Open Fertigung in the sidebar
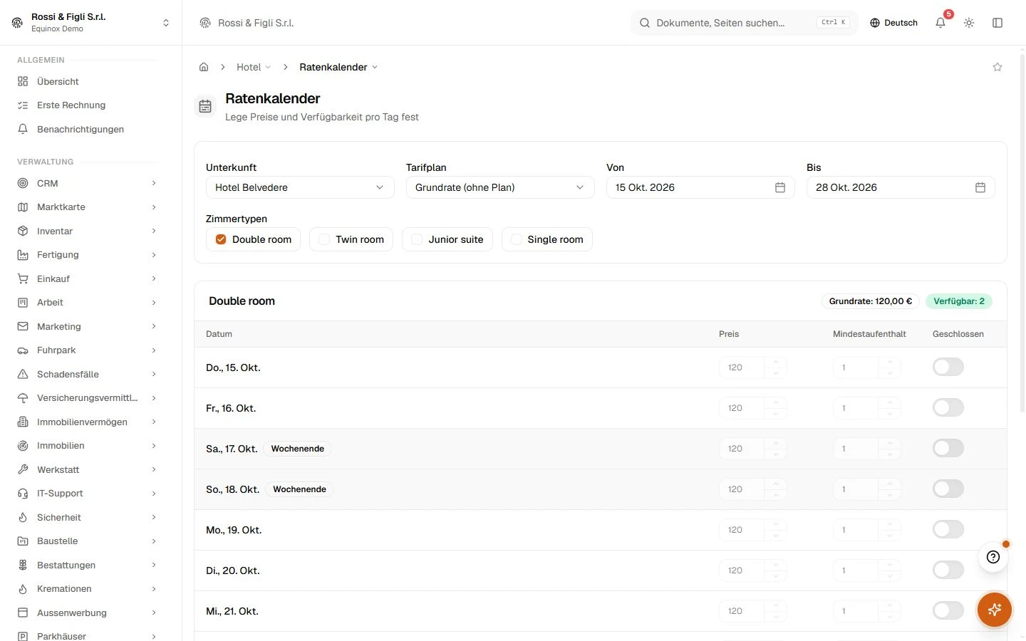Image resolution: width=1026 pixels, height=641 pixels. click(x=87, y=255)
